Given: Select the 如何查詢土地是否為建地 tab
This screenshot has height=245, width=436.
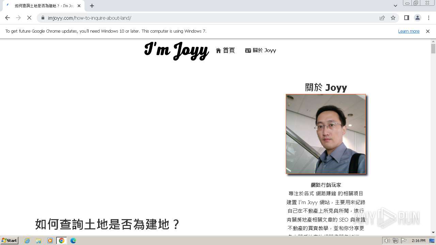Looking at the screenshot, I should [43, 6].
